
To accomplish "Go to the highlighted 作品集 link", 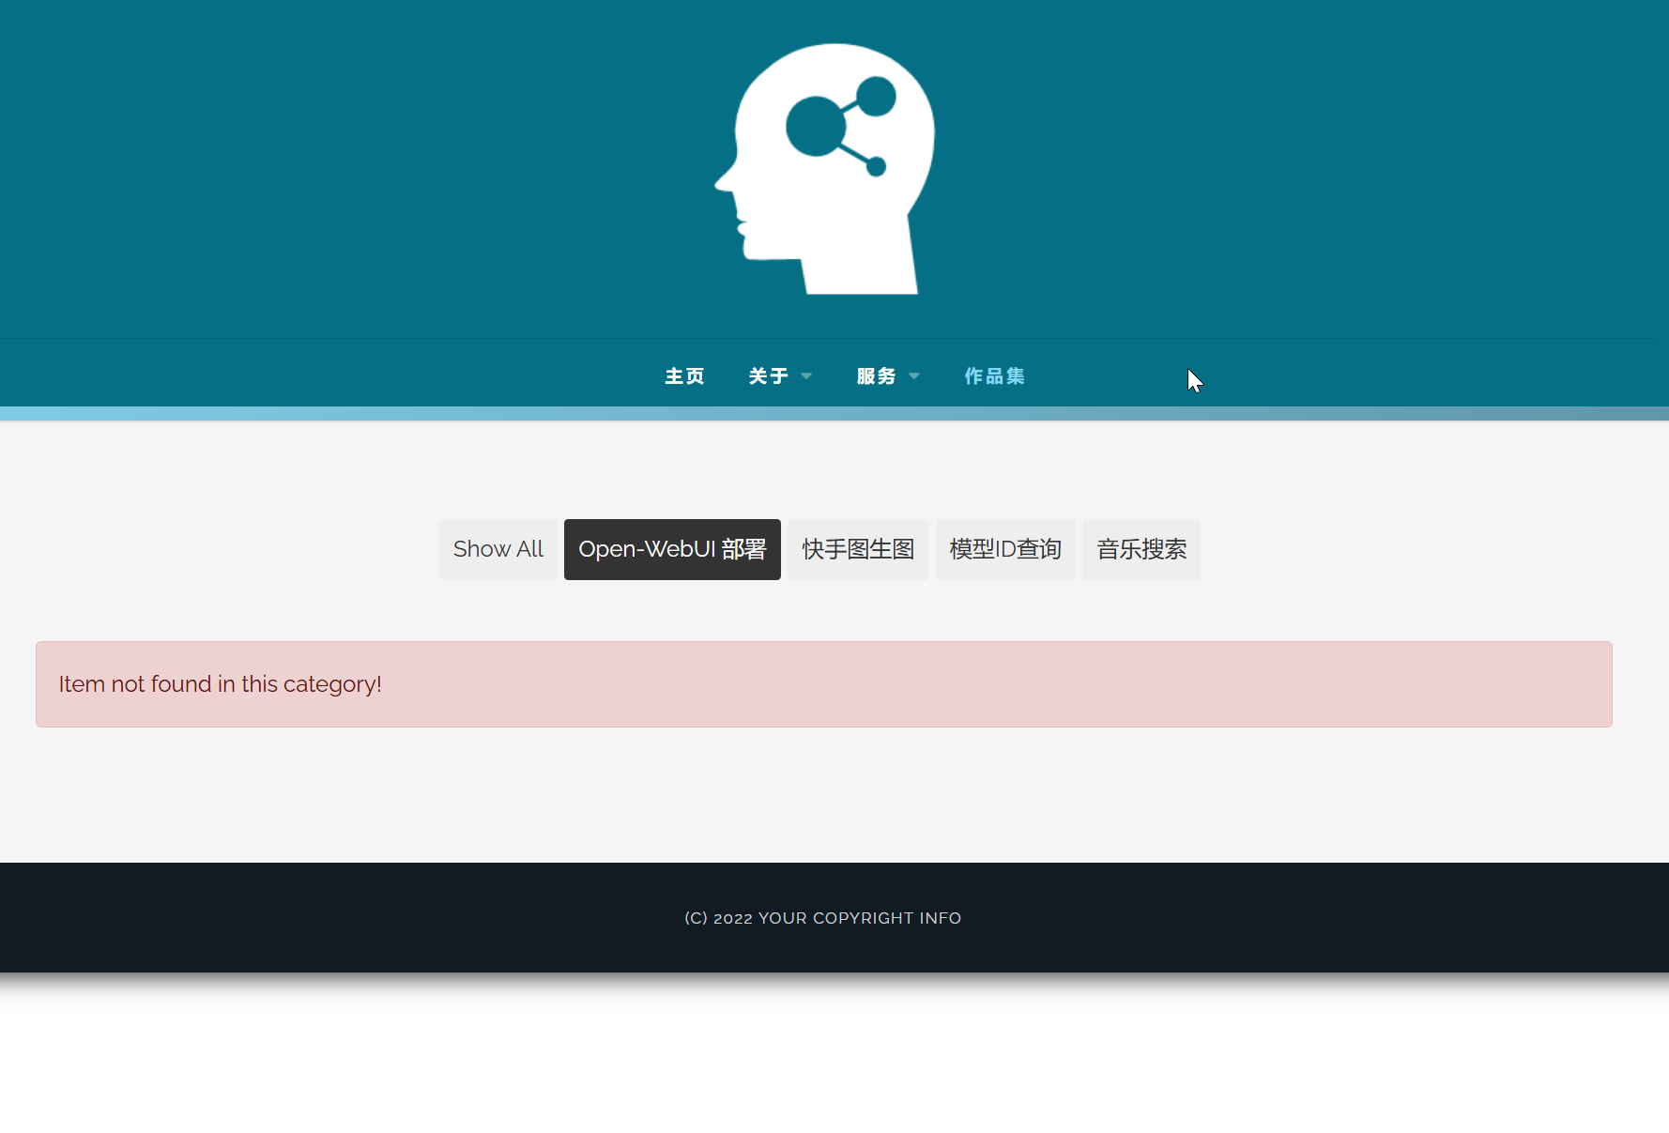I will point(994,376).
